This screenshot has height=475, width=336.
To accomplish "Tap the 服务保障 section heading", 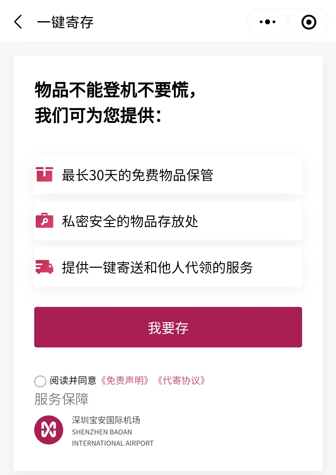I will (62, 399).
